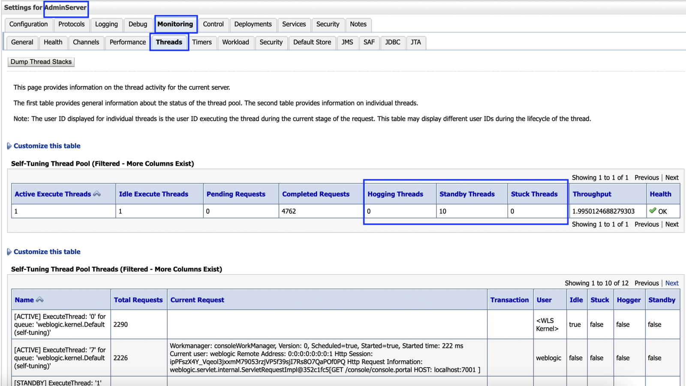The height and width of the screenshot is (386, 686).
Task: Open the JDBC subtab
Action: [x=392, y=42]
